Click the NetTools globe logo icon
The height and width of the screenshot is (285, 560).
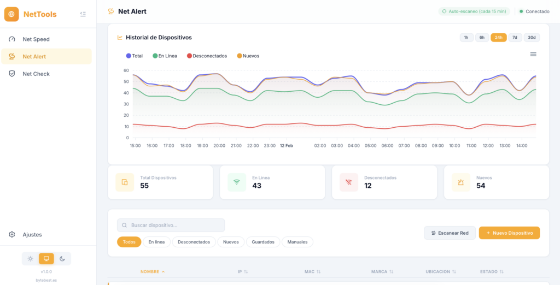(x=11, y=14)
